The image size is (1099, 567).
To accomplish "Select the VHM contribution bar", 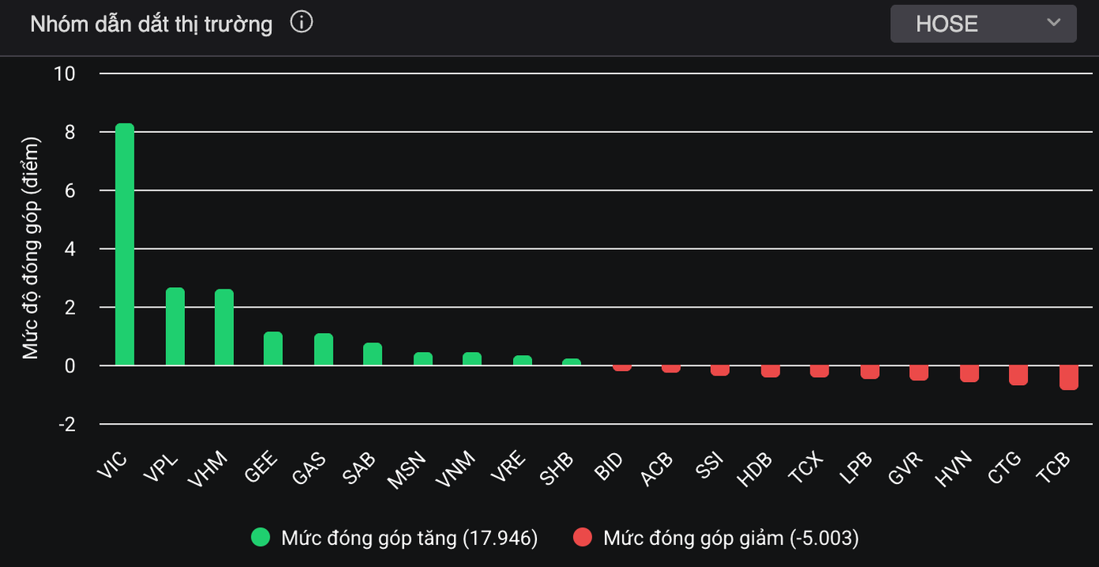I will (x=224, y=327).
